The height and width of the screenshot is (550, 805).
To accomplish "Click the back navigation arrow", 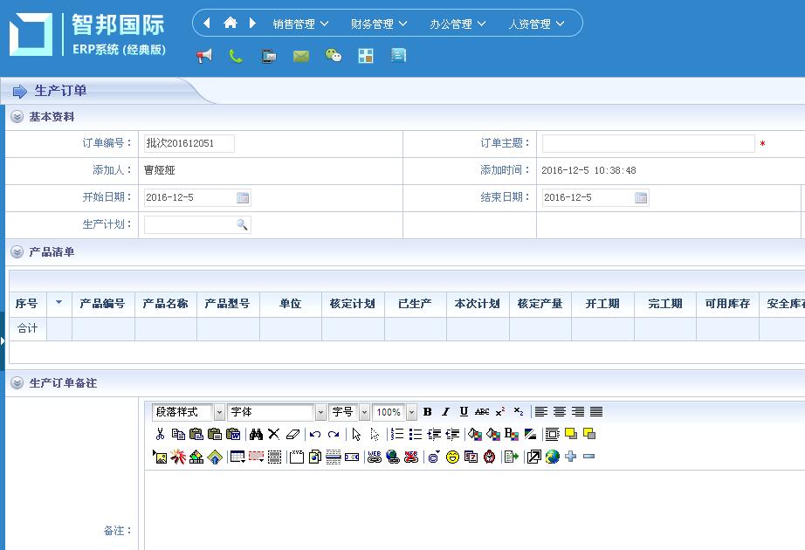I will click(x=206, y=24).
